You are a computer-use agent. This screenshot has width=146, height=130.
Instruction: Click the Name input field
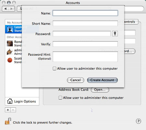click(x=85, y=13)
